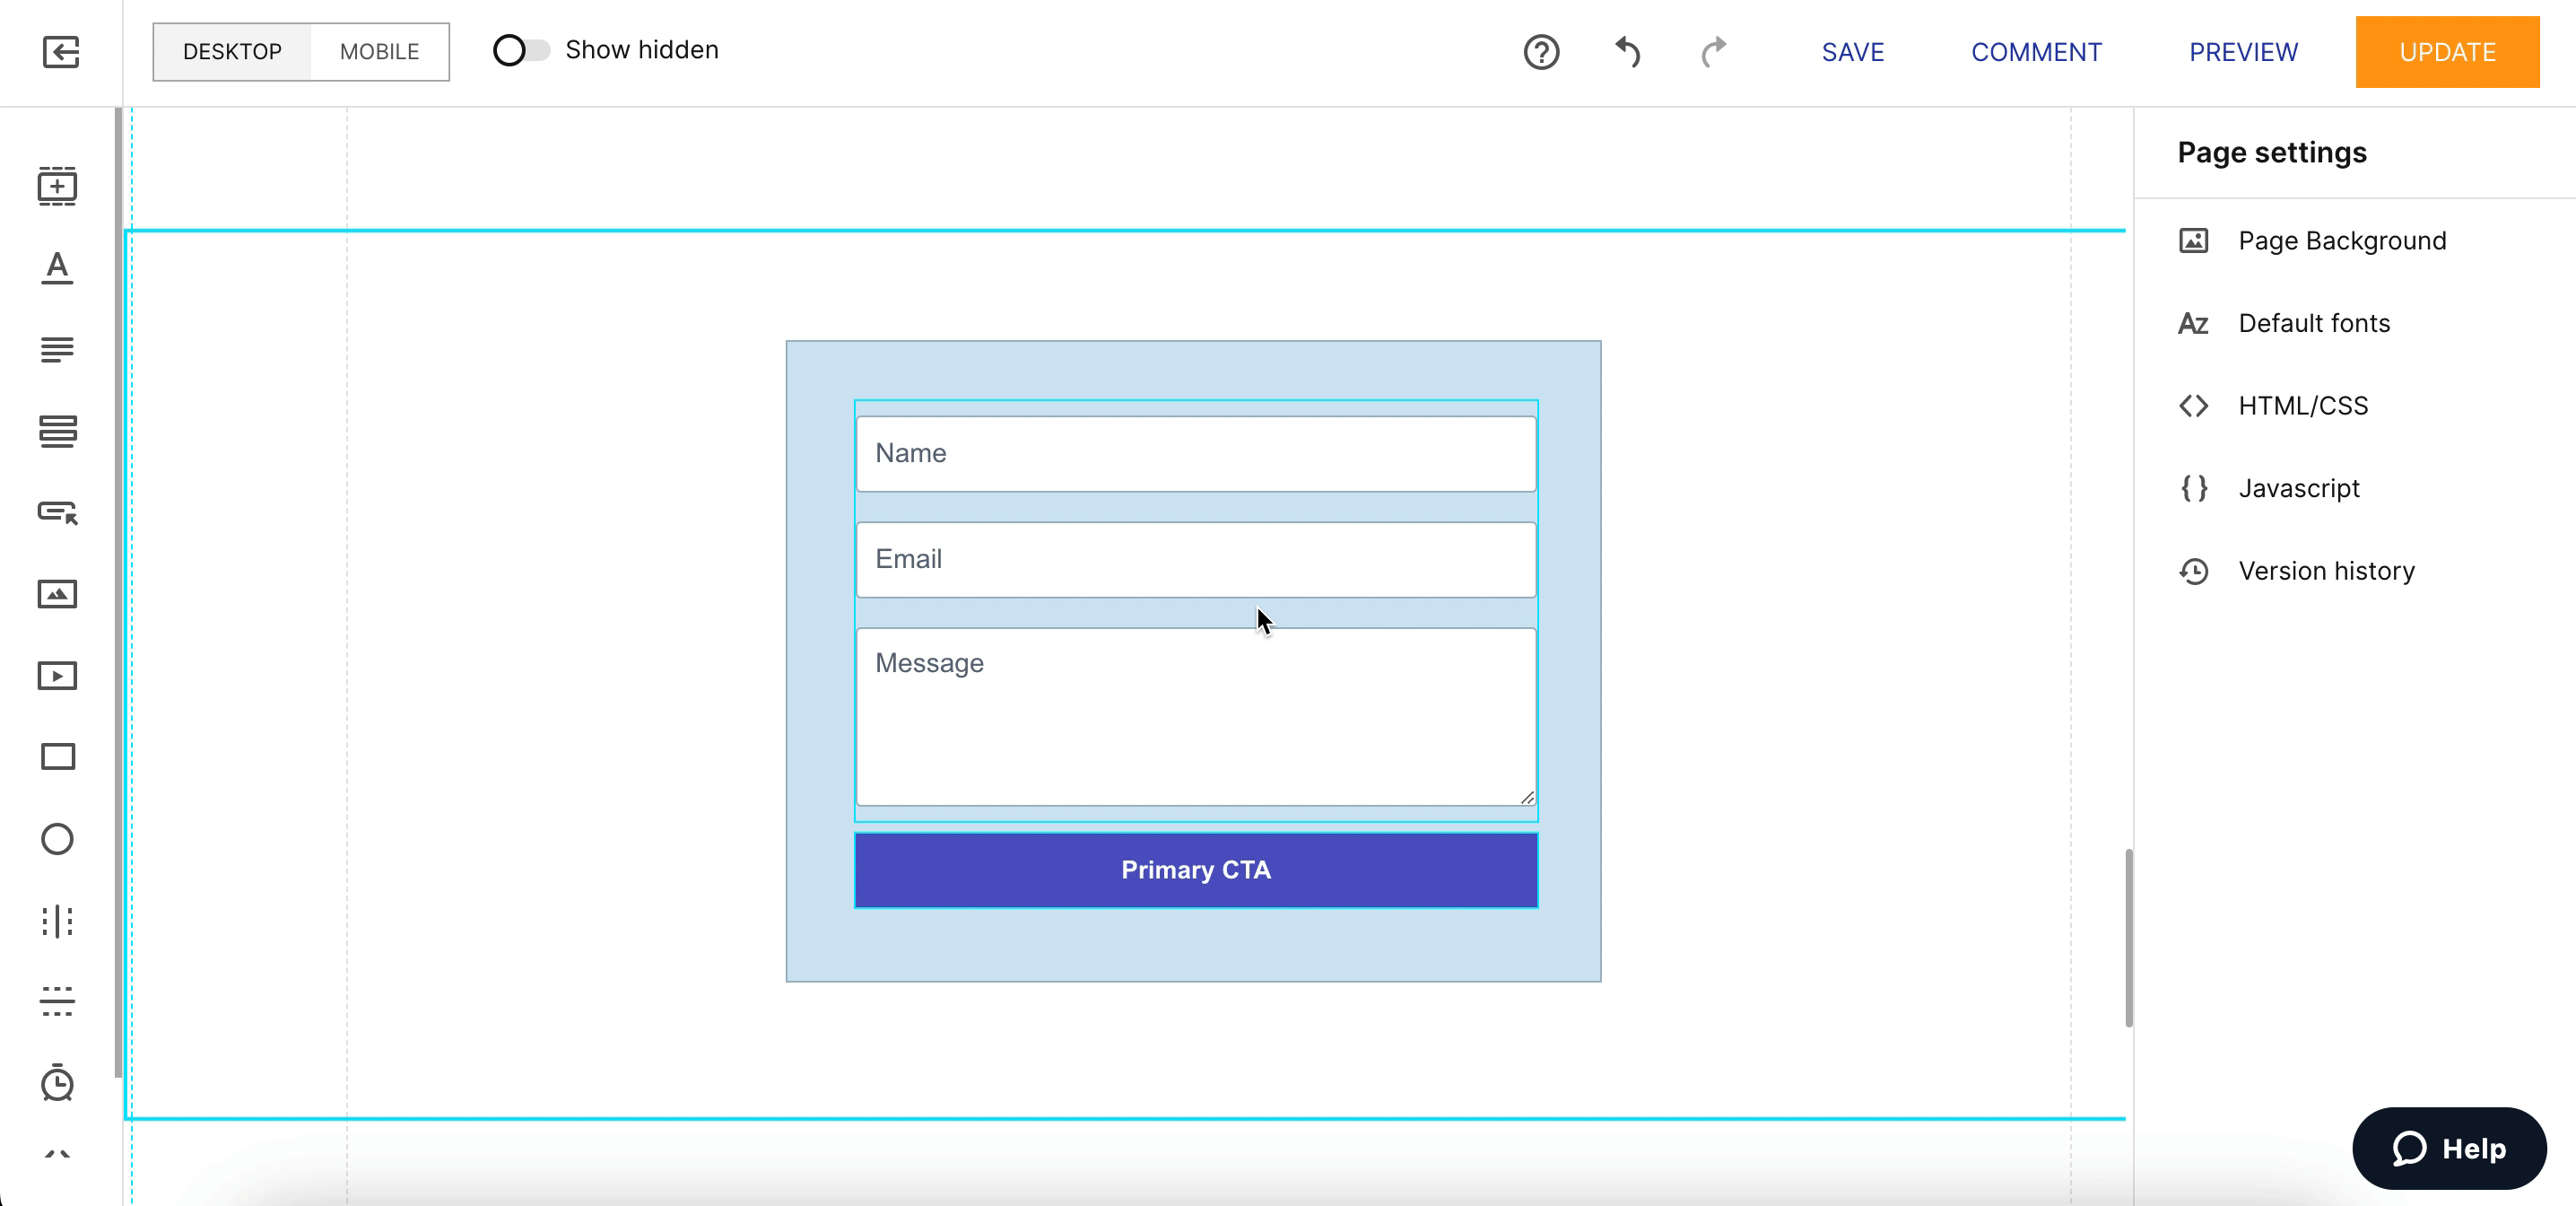Switch to the DESKTOP view tab
This screenshot has width=2576, height=1206.
[x=232, y=52]
